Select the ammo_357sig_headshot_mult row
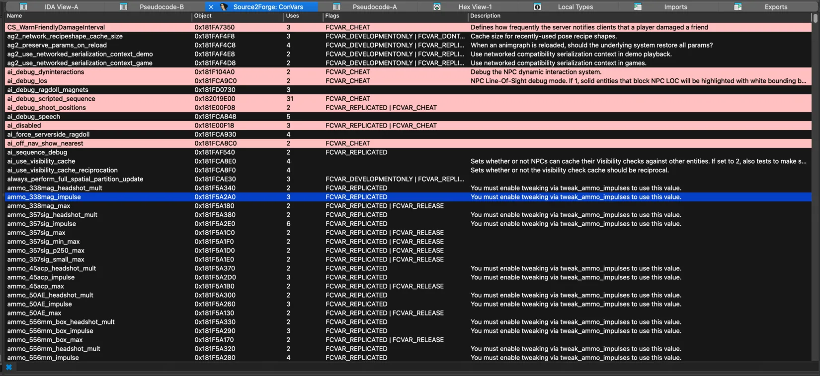820x376 pixels. coord(408,215)
